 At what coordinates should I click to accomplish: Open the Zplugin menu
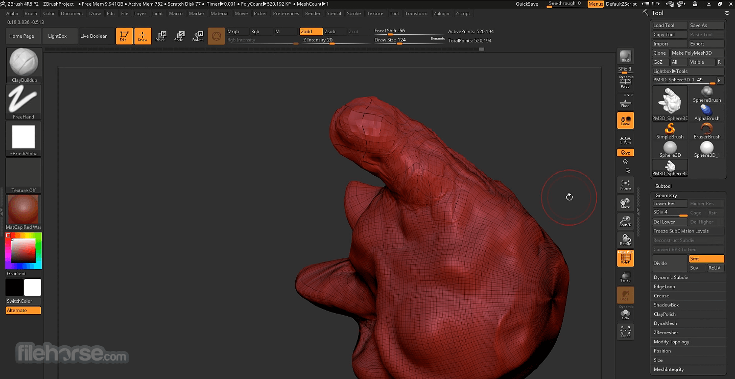tap(442, 14)
